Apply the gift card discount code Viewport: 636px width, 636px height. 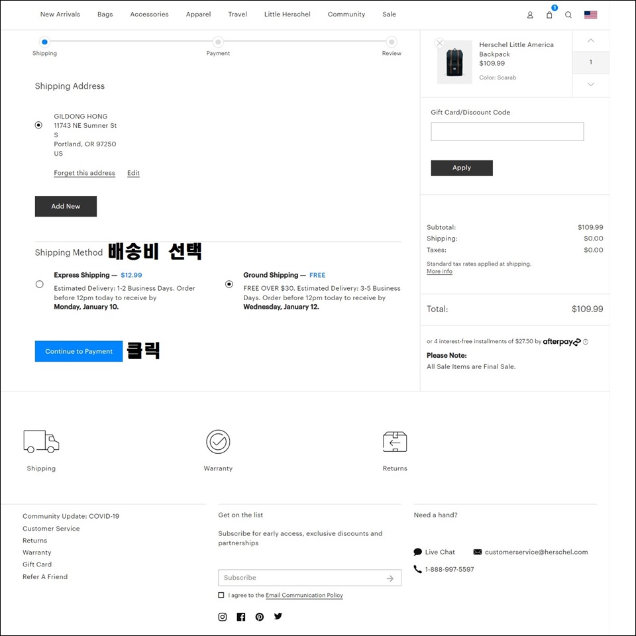click(x=462, y=168)
